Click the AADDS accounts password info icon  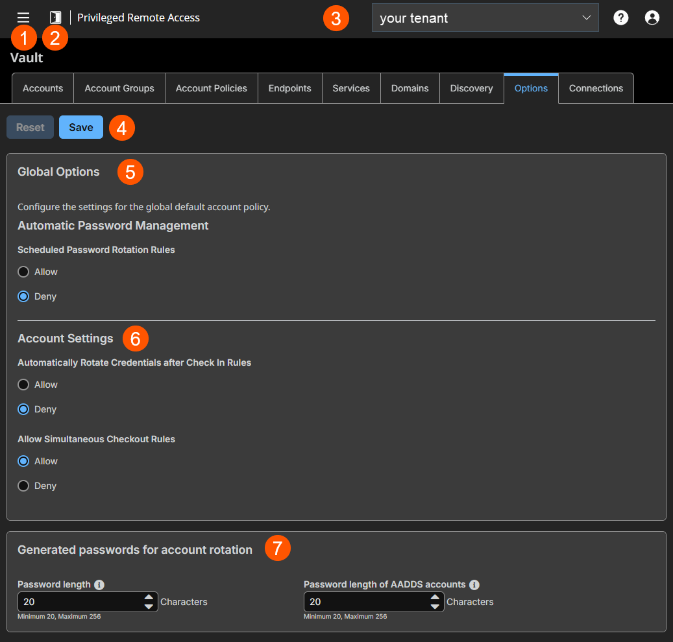(x=474, y=584)
